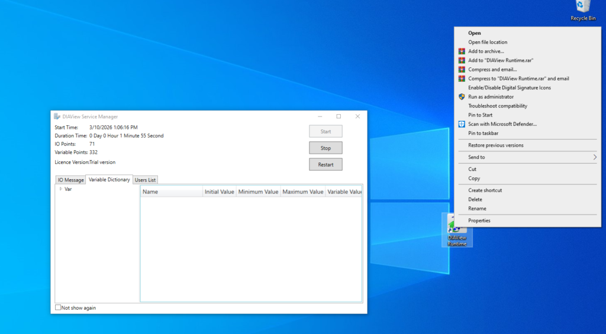Open the Recycle Bin desktop icon
This screenshot has width=606, height=334.
(x=582, y=8)
